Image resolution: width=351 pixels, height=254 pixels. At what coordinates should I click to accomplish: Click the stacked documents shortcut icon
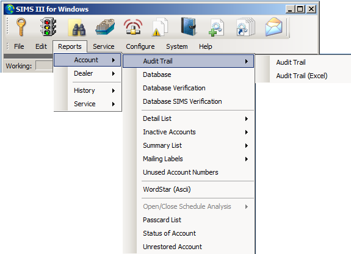pos(246,27)
